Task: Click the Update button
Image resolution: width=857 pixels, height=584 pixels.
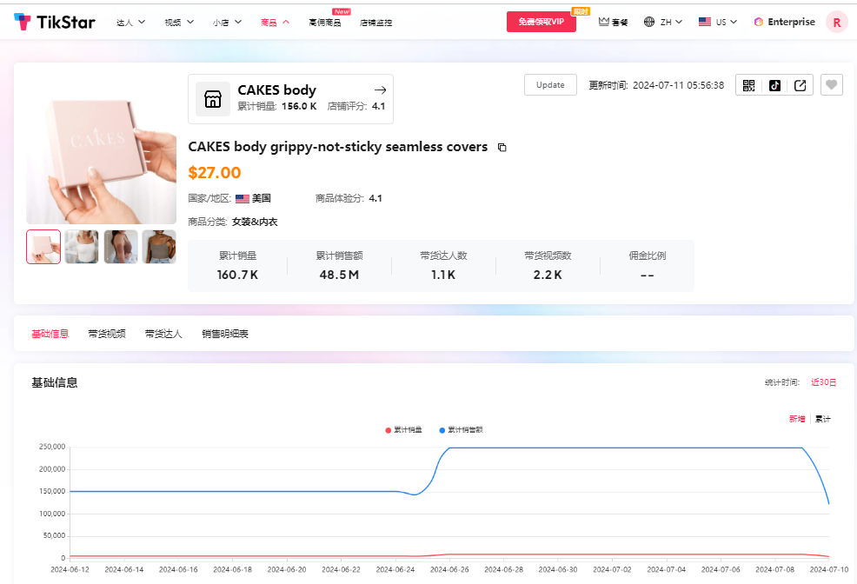Action: click(x=550, y=84)
